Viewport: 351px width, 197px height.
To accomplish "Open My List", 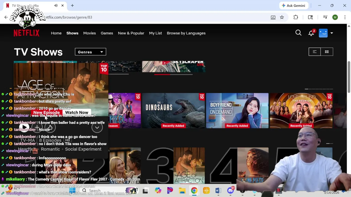I will click(x=155, y=33).
